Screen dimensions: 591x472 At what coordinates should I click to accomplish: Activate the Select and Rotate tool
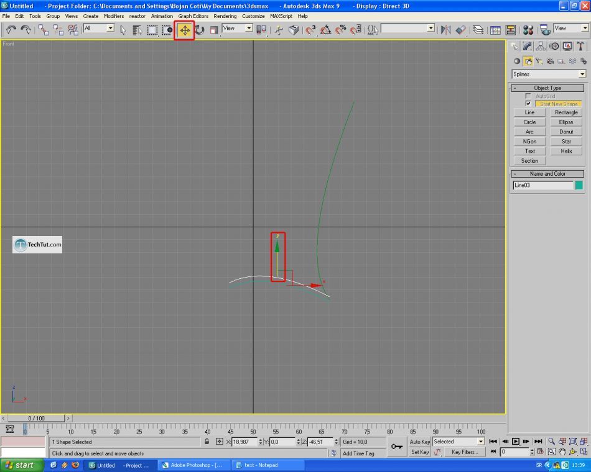click(200, 30)
